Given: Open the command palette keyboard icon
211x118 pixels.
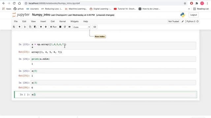Looking at the screenshot, I should [95, 27].
